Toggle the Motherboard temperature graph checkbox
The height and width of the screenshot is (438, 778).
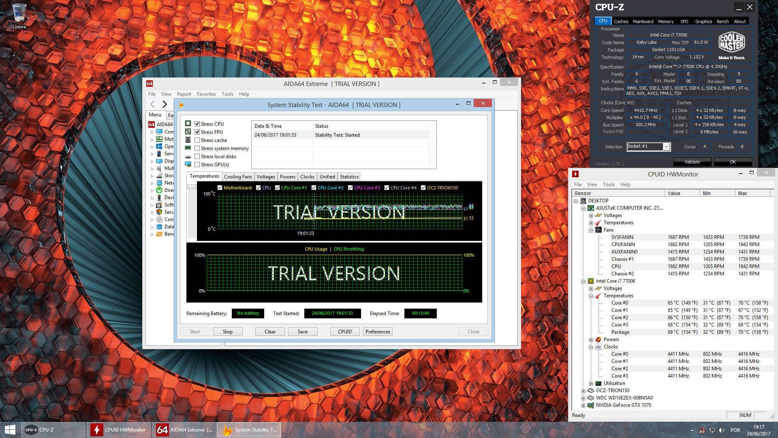[x=220, y=188]
